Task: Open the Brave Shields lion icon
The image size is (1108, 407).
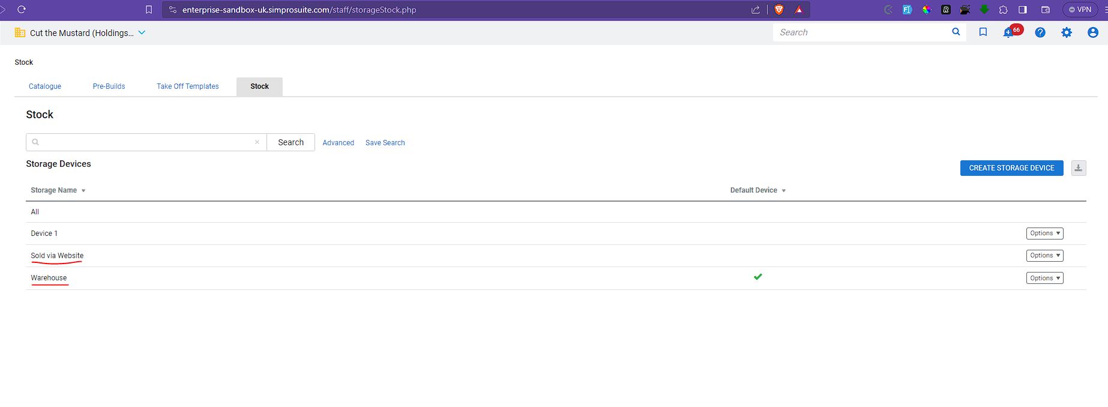Action: 779,10
